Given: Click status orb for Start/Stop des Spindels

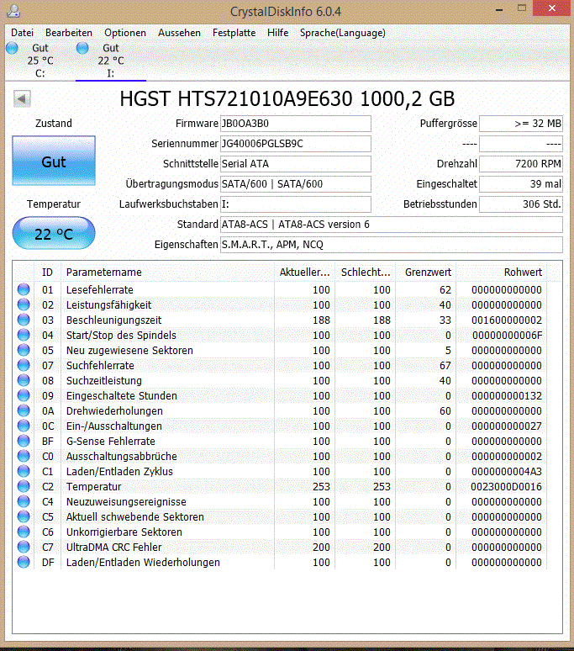Looking at the screenshot, I should tap(24, 335).
